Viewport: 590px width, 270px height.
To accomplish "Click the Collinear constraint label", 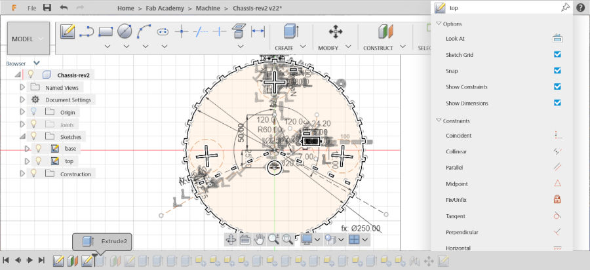I will point(456,151).
